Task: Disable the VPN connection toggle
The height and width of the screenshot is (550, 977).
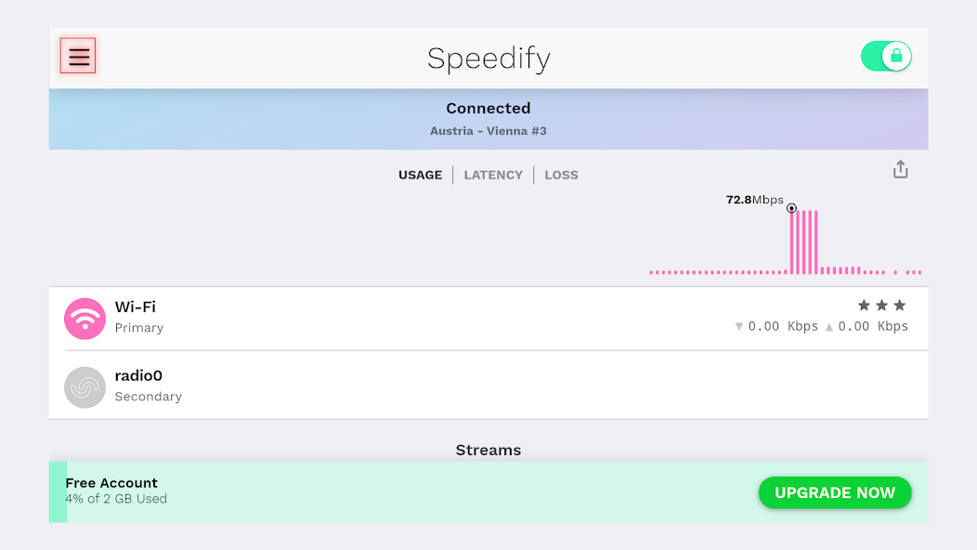Action: (886, 56)
